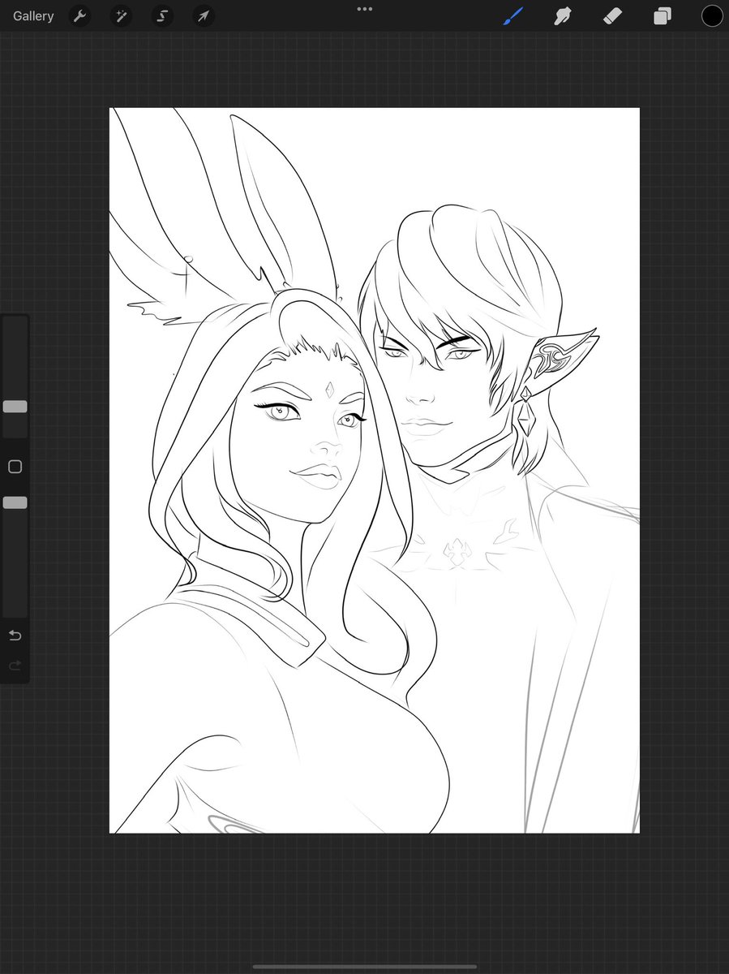Viewport: 729px width, 974px height.
Task: Tap the drawing canvas artwork
Action: pos(375,470)
